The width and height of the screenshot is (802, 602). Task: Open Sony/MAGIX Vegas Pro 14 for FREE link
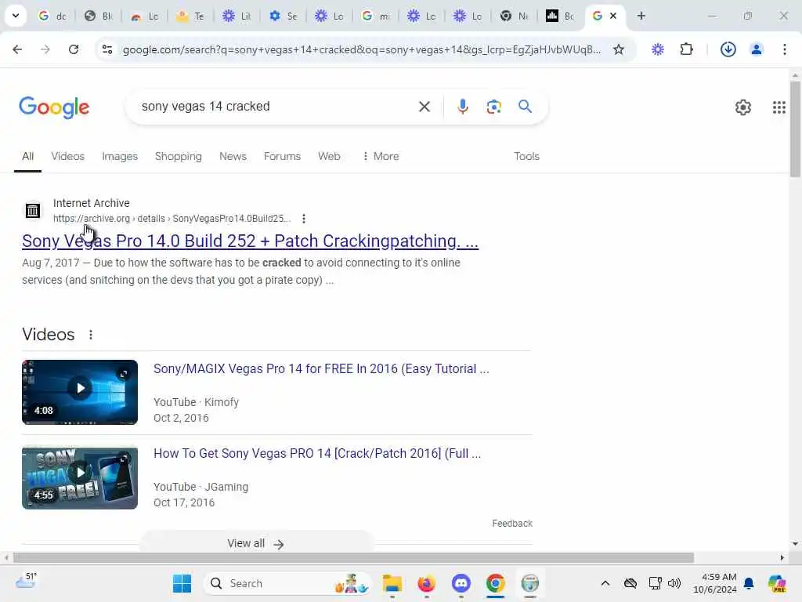tap(321, 368)
